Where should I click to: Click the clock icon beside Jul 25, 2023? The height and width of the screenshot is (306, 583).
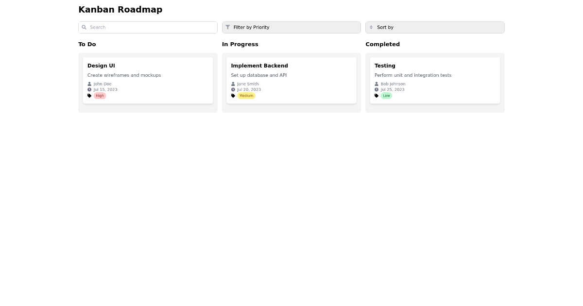pyautogui.click(x=377, y=89)
